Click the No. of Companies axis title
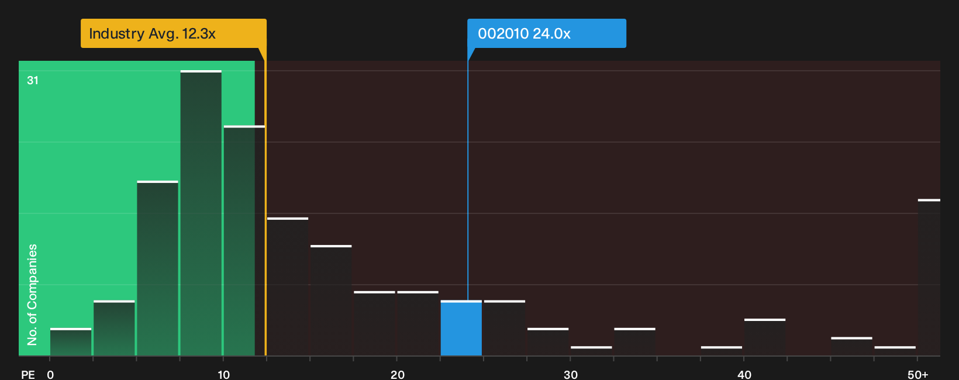This screenshot has height=380, width=959. coord(32,294)
